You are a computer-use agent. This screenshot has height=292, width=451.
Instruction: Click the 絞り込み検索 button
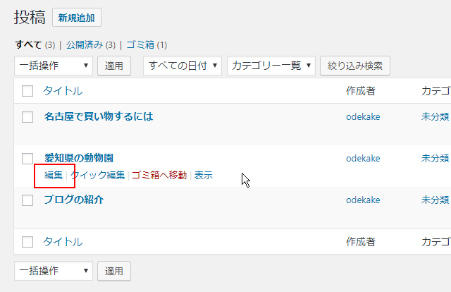click(x=354, y=66)
